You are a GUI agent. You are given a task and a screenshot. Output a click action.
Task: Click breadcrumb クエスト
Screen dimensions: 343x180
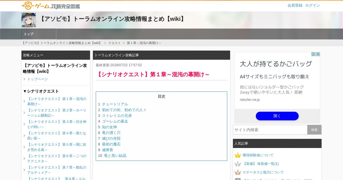[114, 43]
